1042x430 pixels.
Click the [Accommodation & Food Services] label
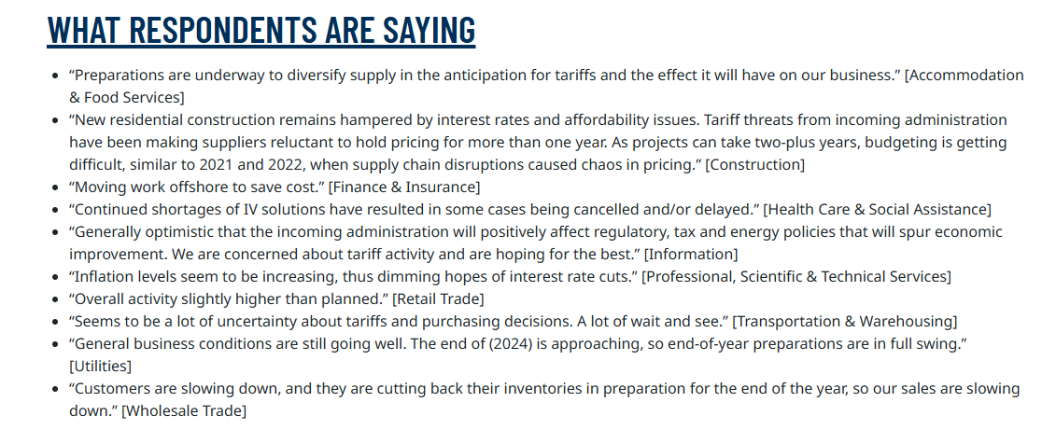[964, 76]
